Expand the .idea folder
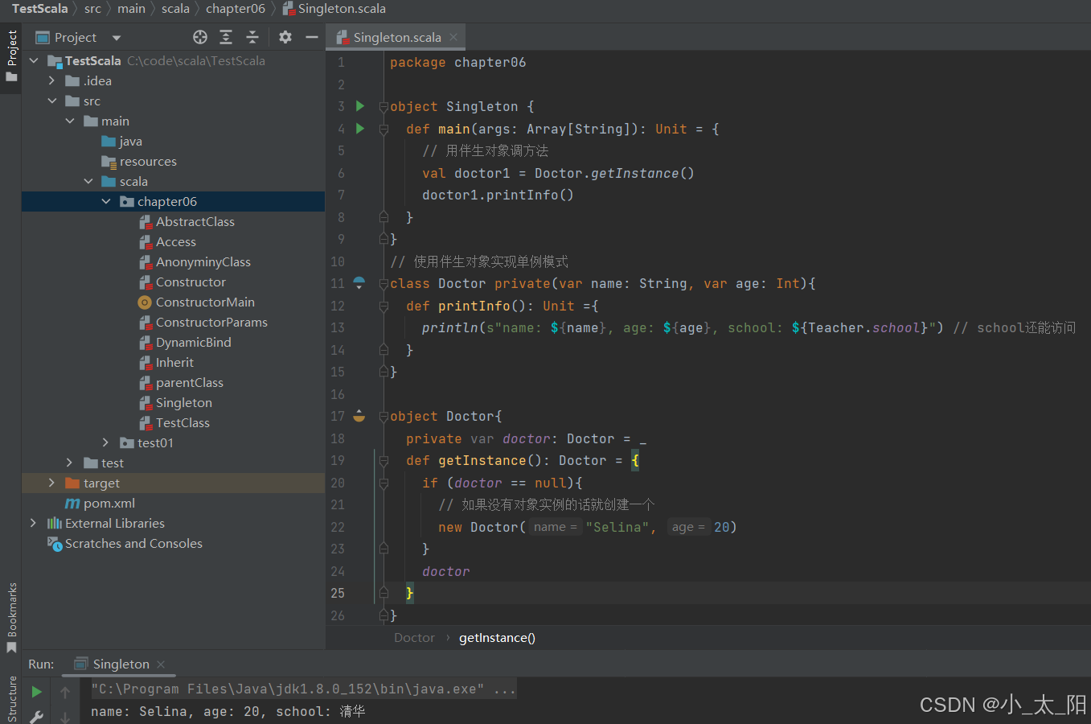 (x=52, y=81)
